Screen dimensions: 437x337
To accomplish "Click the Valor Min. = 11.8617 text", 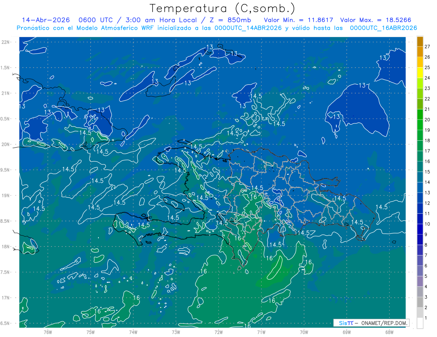I will [300, 20].
